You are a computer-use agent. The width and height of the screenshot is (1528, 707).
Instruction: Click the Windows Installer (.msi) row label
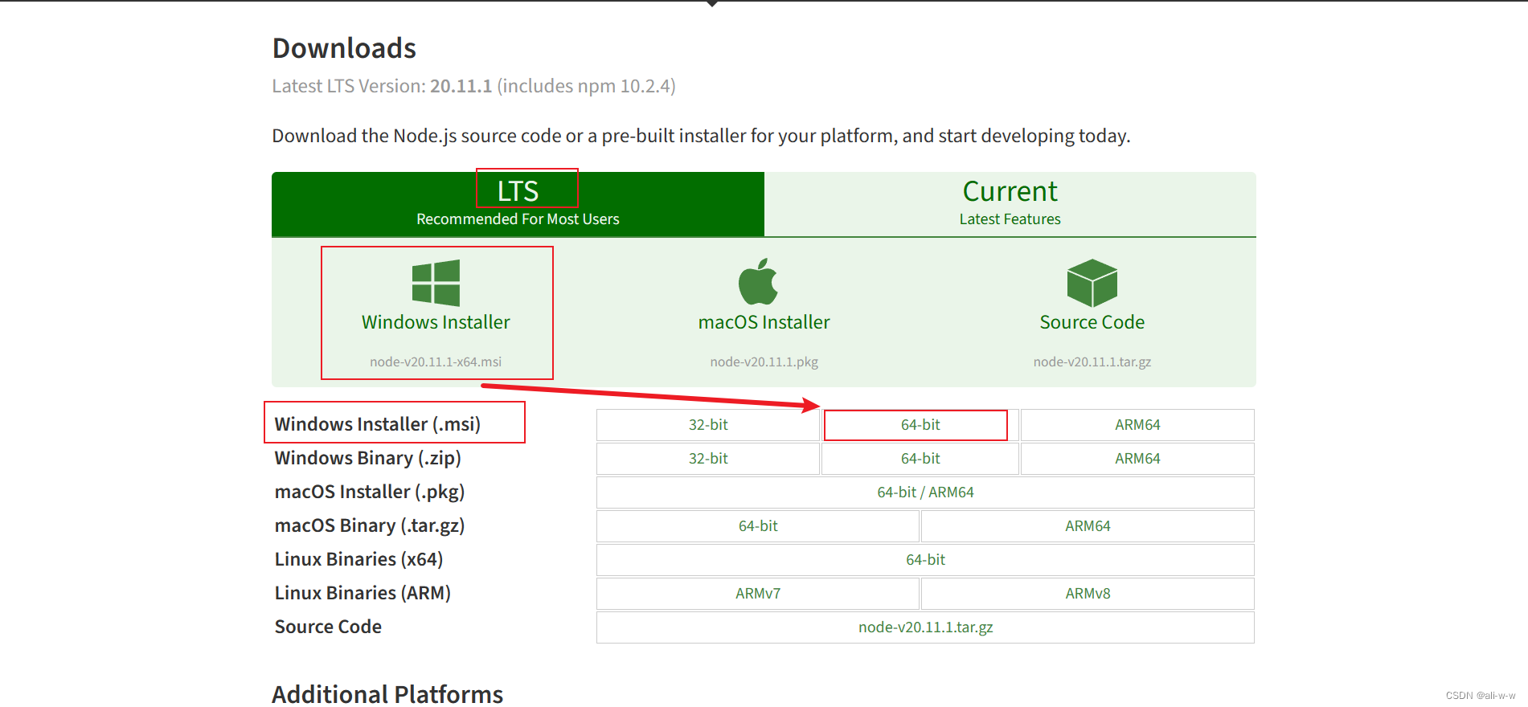pos(378,424)
